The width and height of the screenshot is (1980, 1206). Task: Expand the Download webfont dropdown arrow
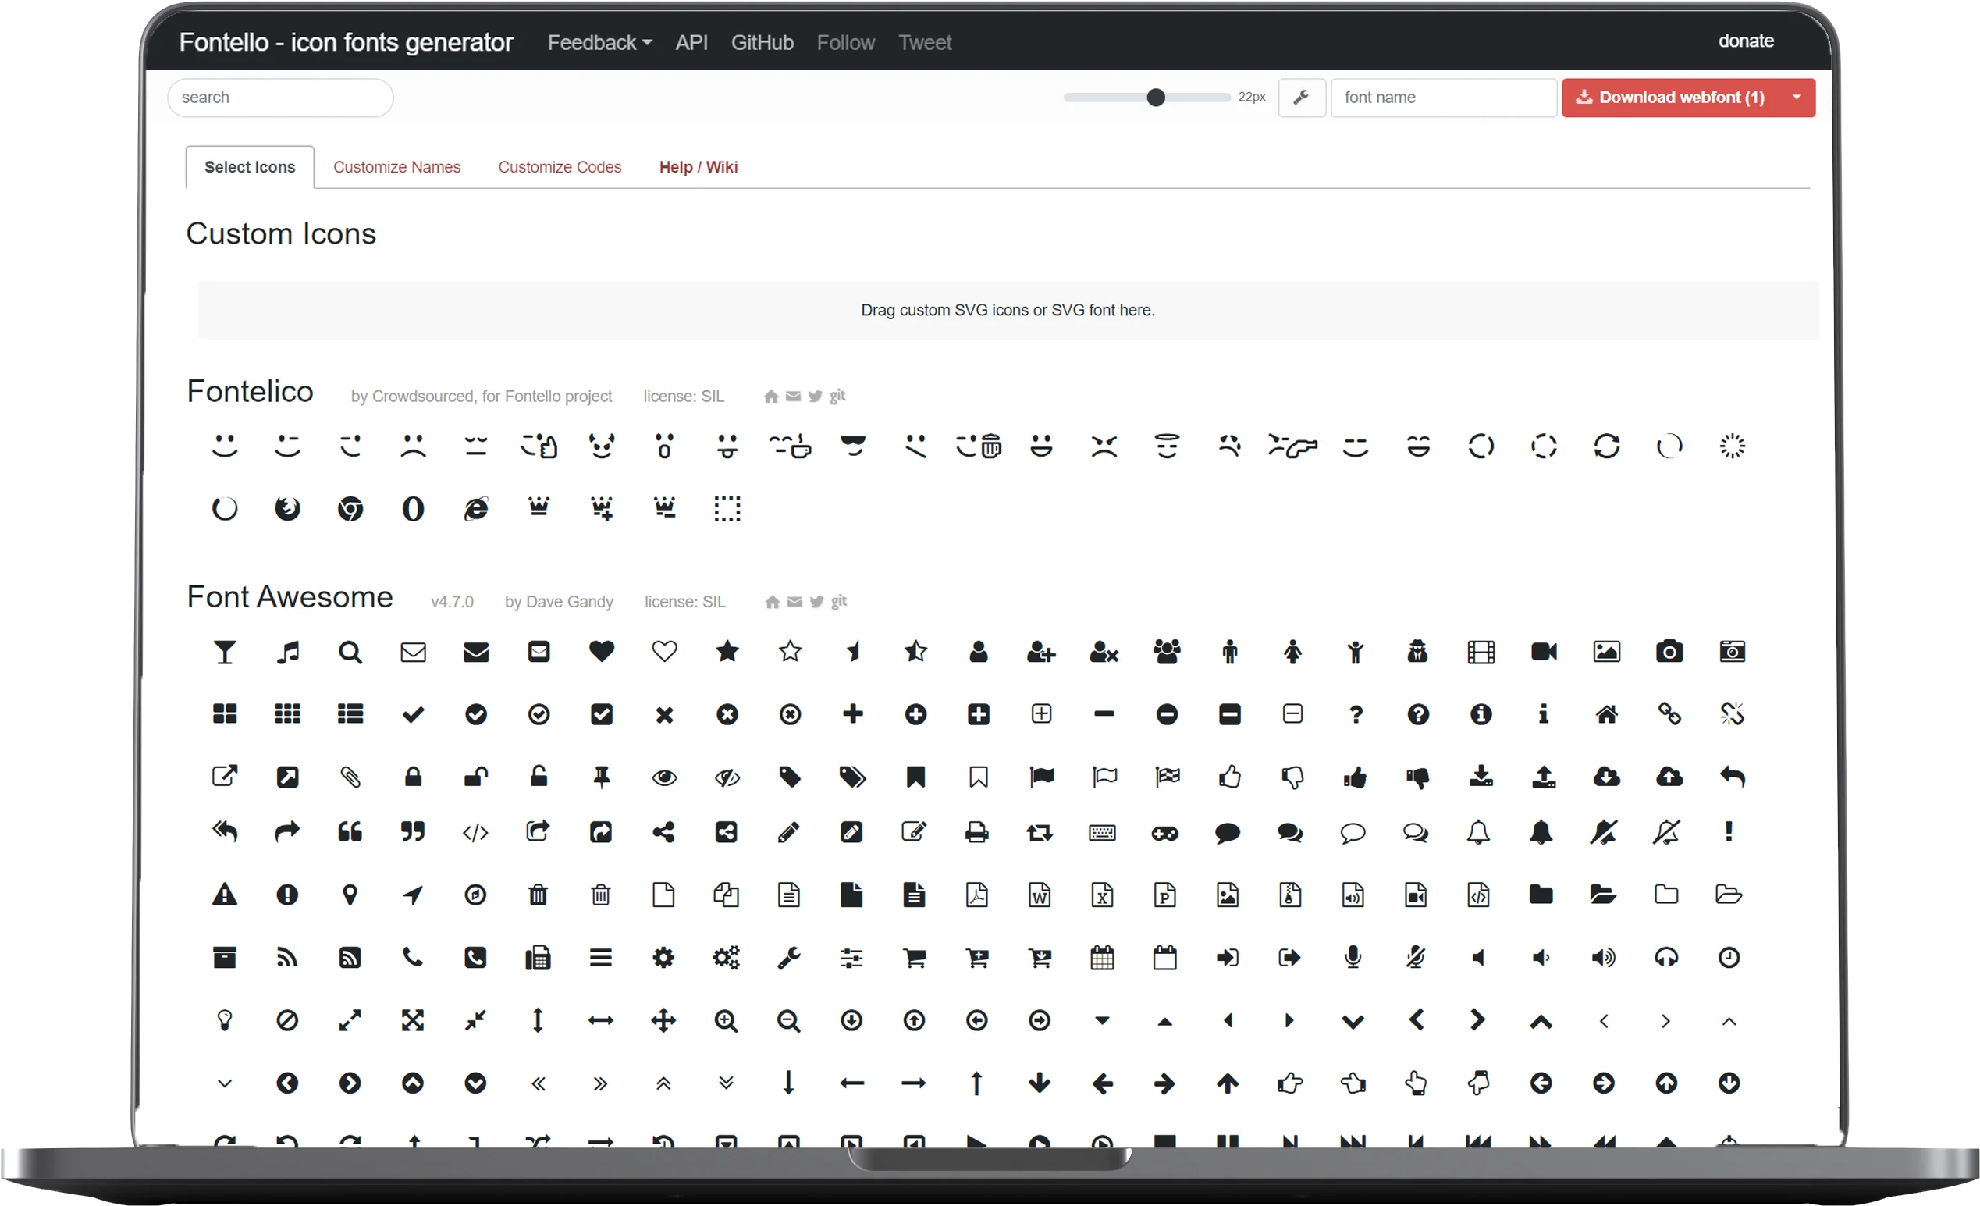1797,98
